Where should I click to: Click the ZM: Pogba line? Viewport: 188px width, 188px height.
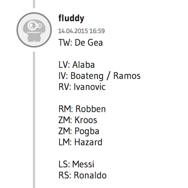(79, 131)
